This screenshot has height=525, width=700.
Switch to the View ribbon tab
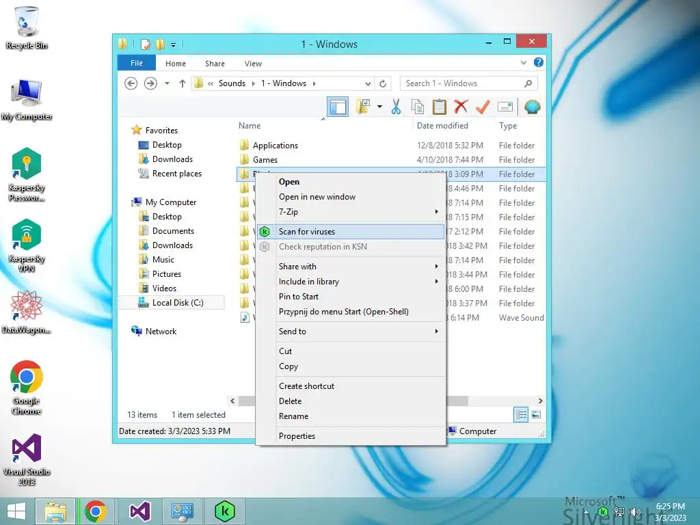coord(253,64)
